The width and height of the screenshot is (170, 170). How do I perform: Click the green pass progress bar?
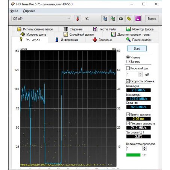point(133,155)
